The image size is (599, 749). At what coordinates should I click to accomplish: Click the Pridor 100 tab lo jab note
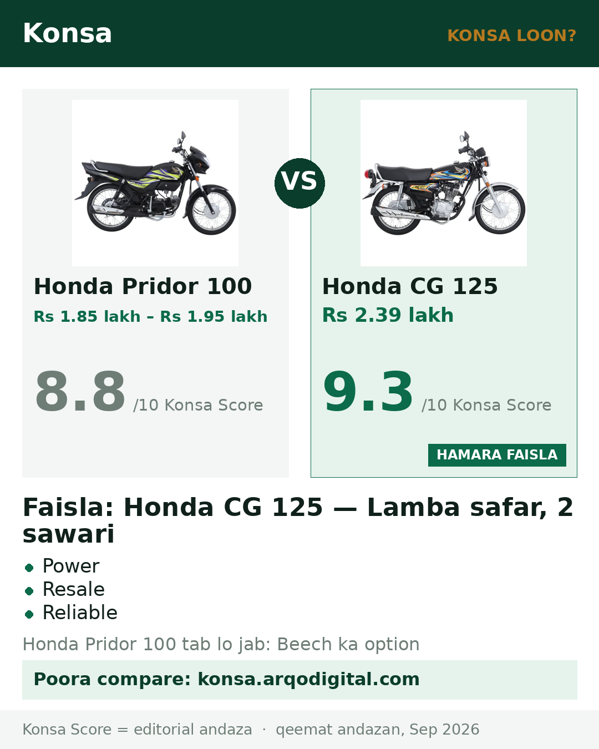pos(221,644)
